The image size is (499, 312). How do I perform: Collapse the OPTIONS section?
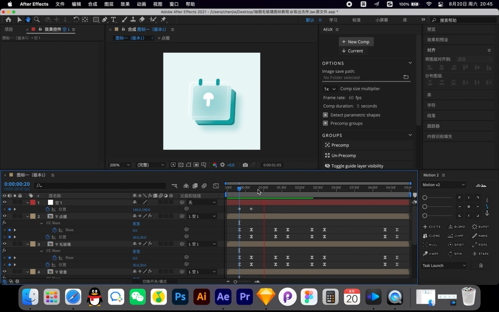[x=410, y=63]
